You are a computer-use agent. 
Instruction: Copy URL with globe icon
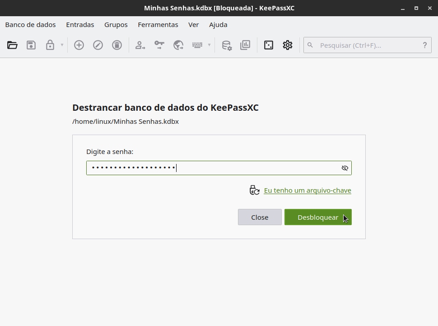pos(178,45)
